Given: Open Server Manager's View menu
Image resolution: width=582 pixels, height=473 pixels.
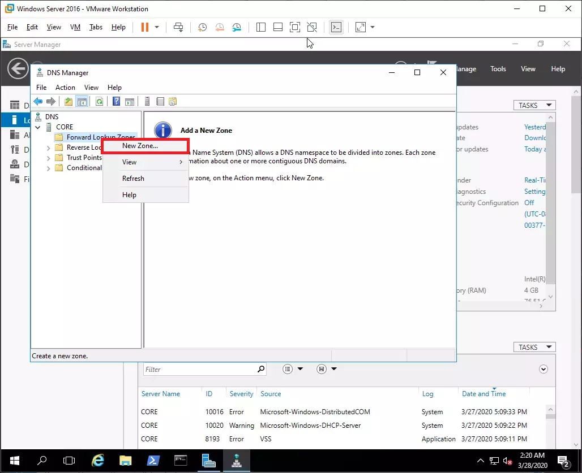Looking at the screenshot, I should pyautogui.click(x=528, y=69).
